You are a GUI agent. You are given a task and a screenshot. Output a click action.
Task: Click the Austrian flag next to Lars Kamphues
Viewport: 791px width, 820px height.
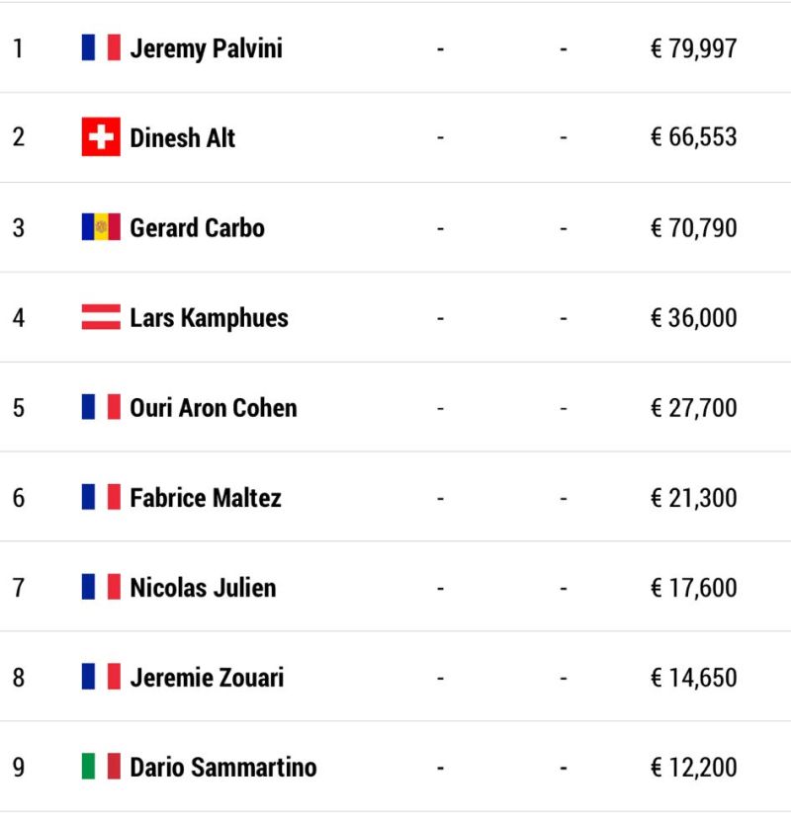click(x=101, y=317)
